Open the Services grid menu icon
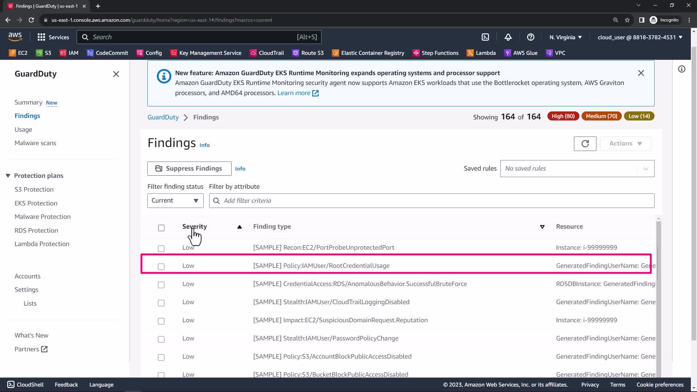Viewport: 697px width, 392px height. click(x=41, y=37)
